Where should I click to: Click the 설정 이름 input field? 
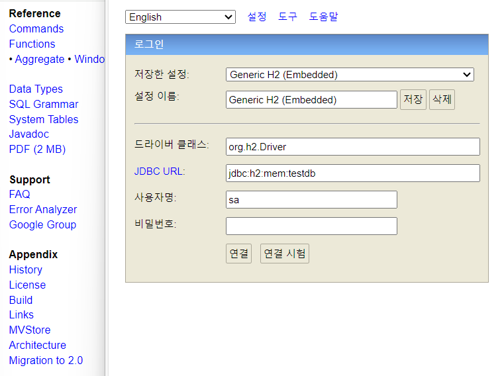[x=311, y=99]
